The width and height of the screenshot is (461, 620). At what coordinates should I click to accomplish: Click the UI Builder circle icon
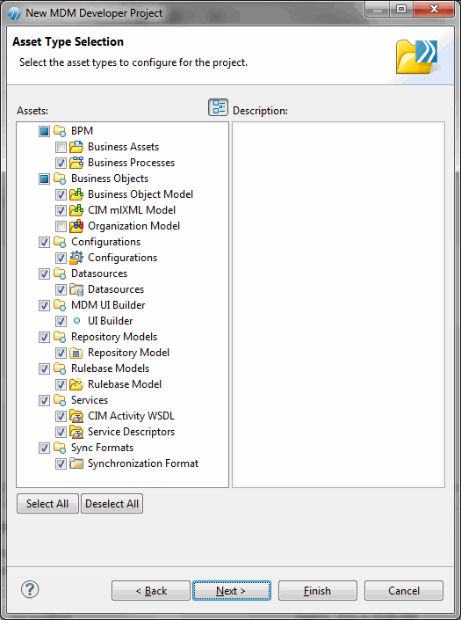[x=77, y=321]
